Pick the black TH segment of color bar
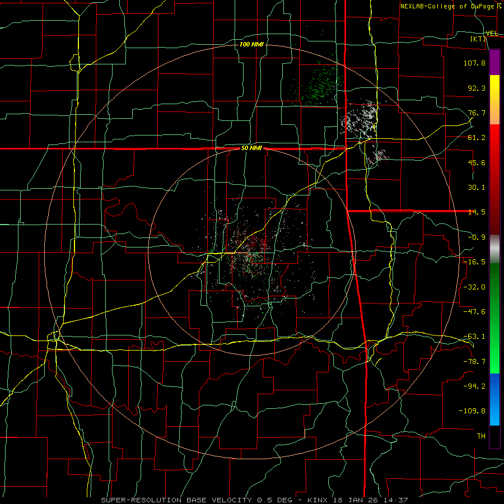This screenshot has height=504, width=504. 494,436
